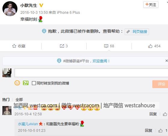Click into the comment text box

[91, 73]
